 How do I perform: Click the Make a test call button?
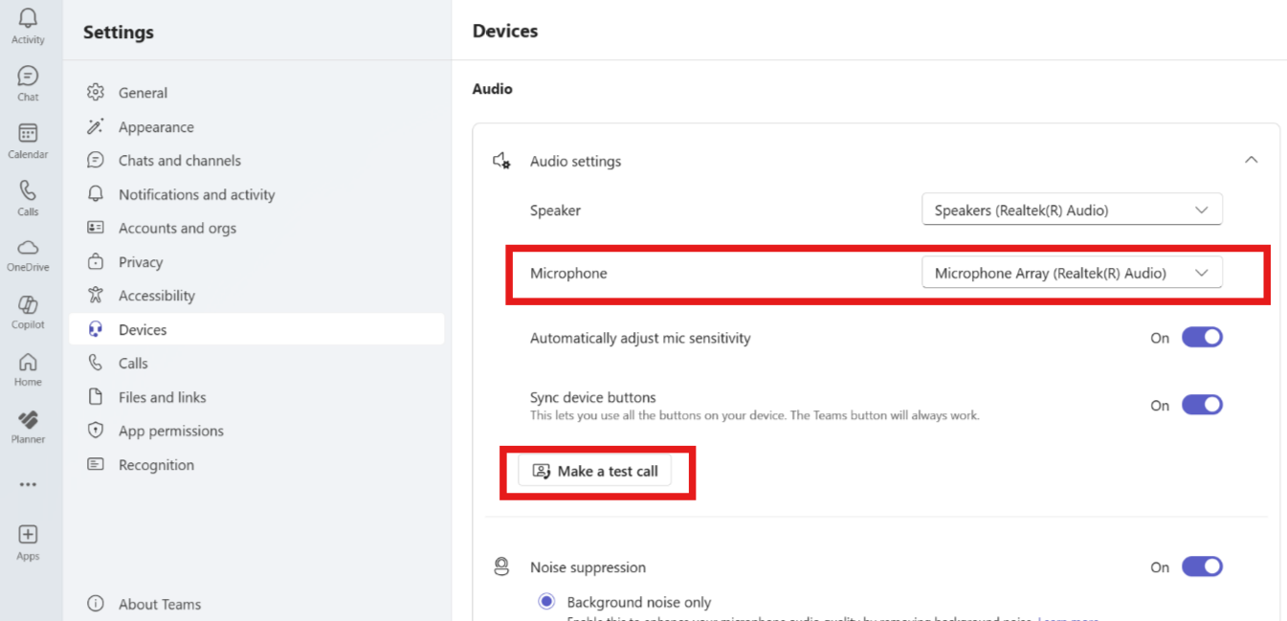click(595, 471)
